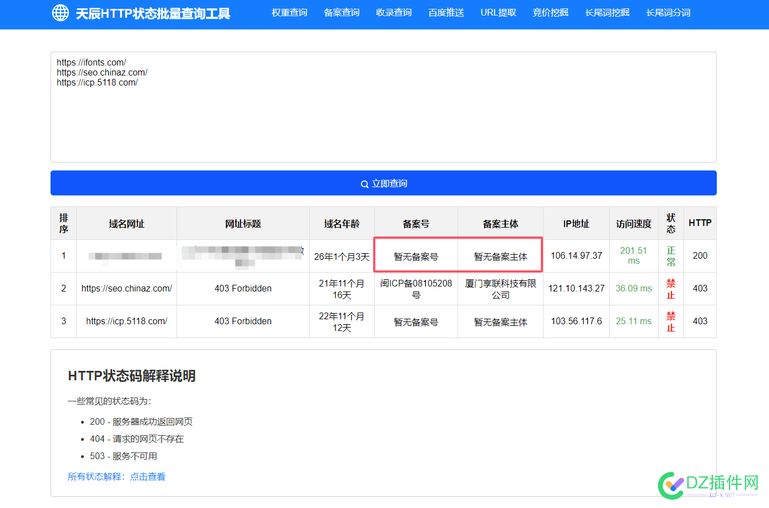Open 长尾词挖掘 in top navigation
769x508 pixels.
(607, 13)
